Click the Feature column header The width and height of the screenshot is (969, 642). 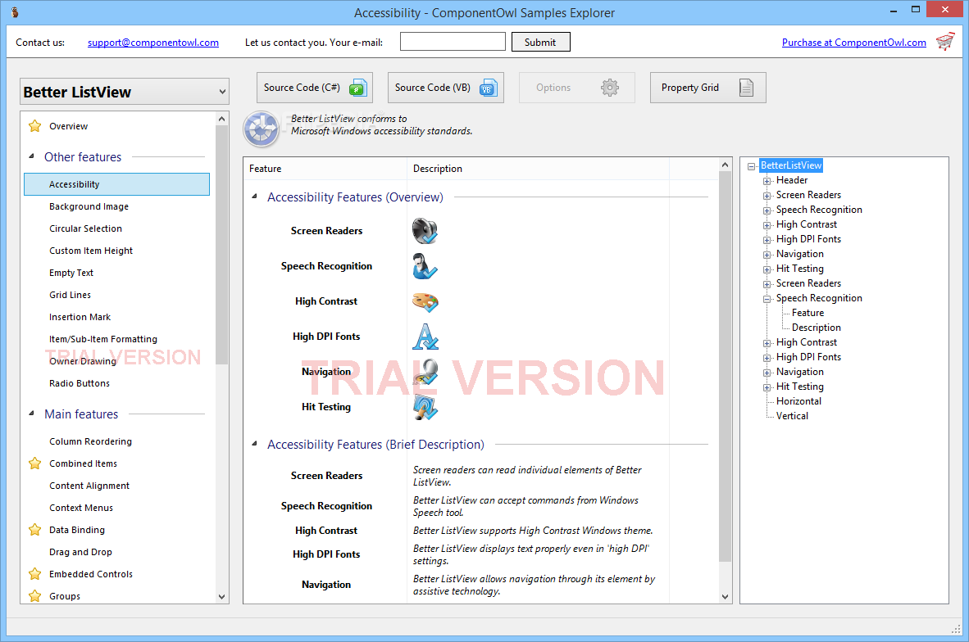(325, 169)
